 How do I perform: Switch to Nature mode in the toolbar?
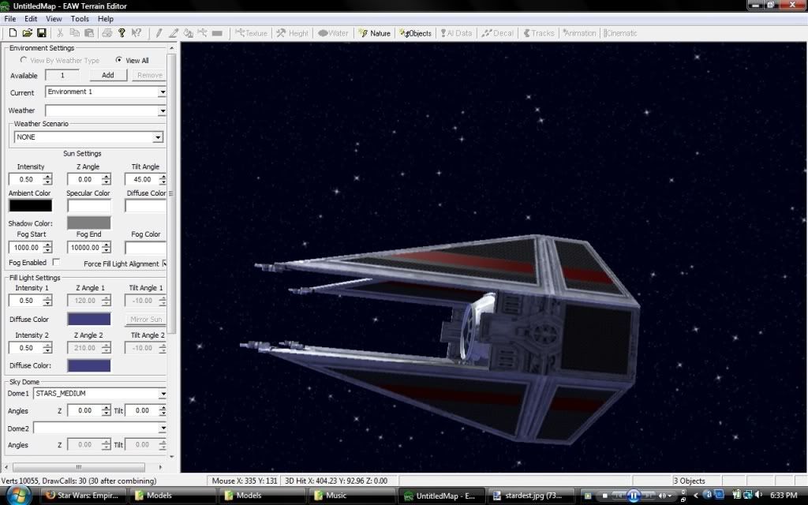tap(375, 33)
